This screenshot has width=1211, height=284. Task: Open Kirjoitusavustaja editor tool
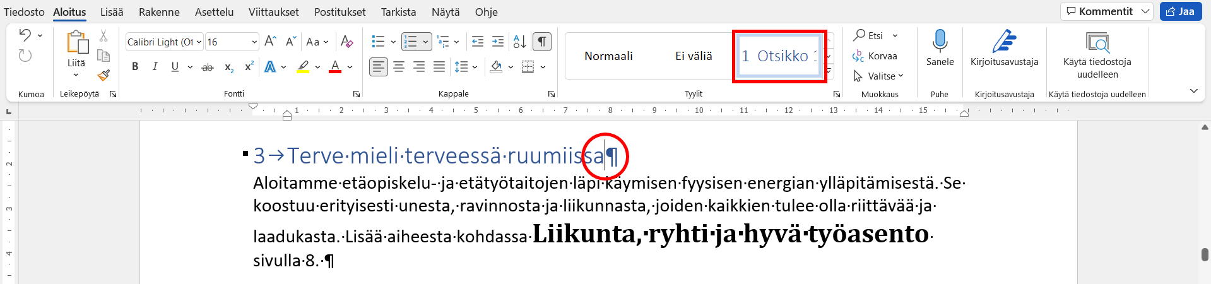tap(1004, 48)
